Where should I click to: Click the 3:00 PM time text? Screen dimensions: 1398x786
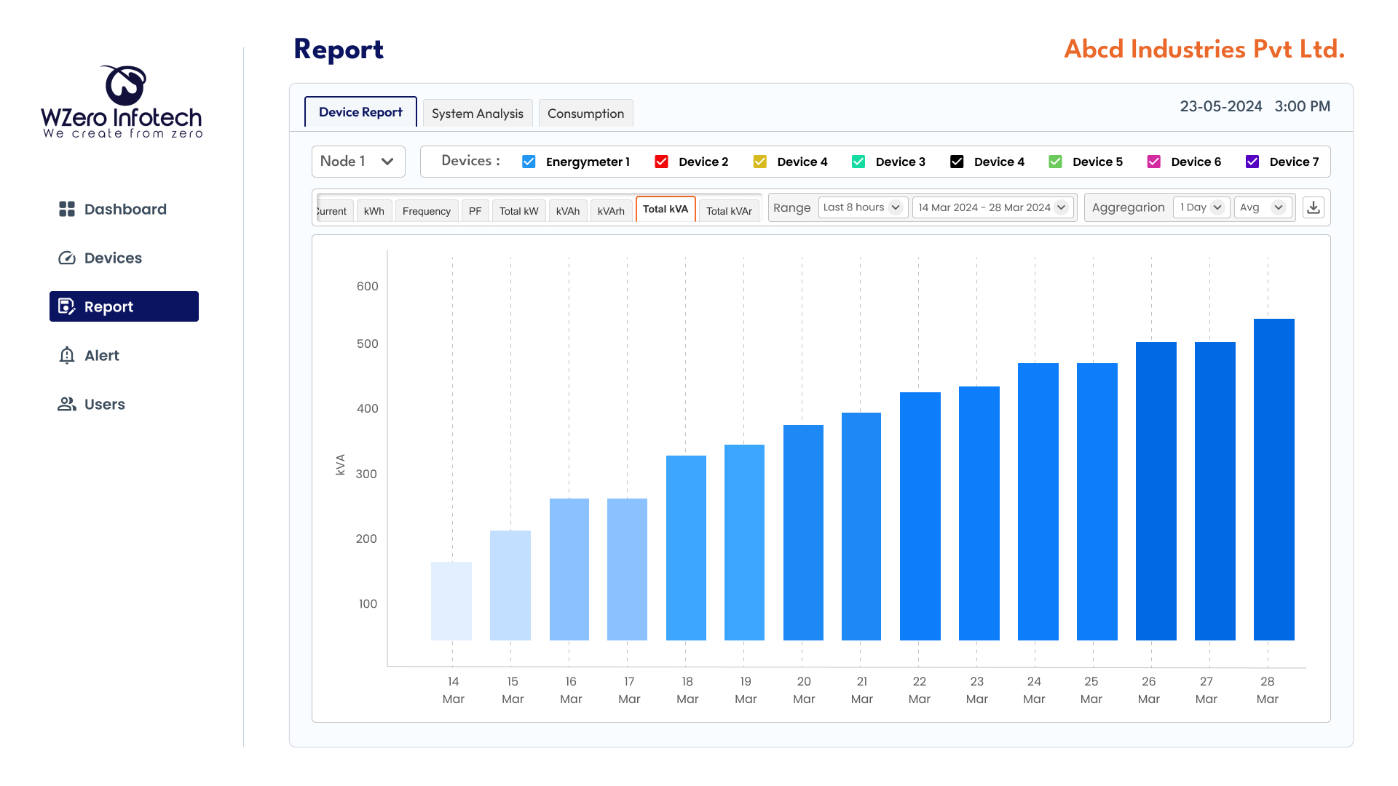pyautogui.click(x=1303, y=106)
